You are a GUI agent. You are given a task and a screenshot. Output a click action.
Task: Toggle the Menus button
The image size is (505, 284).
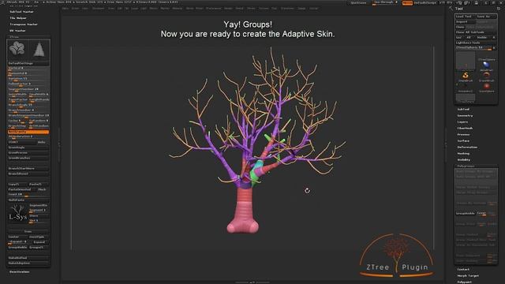coord(407,3)
